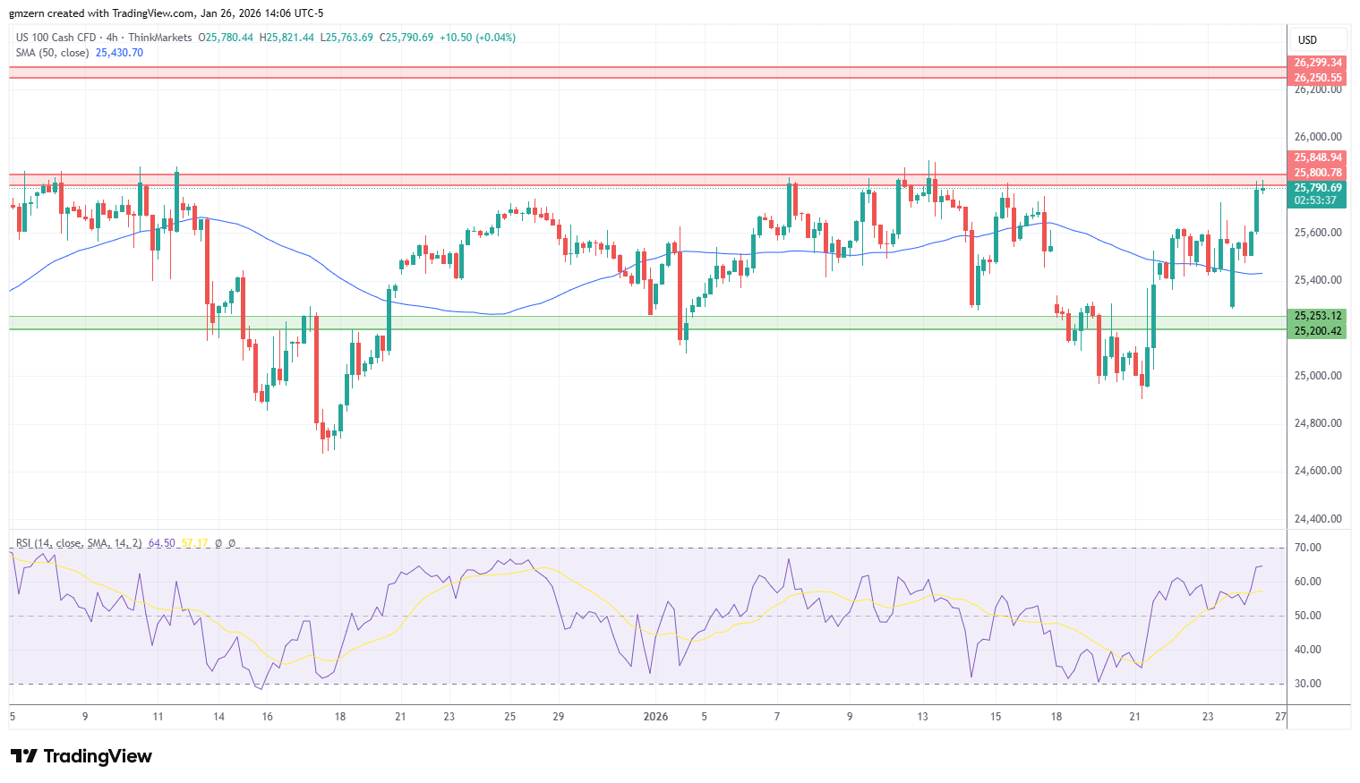Click the change value +10.50 (+0.04%)
Image resolution: width=1360 pixels, height=783 pixels.
(x=477, y=38)
